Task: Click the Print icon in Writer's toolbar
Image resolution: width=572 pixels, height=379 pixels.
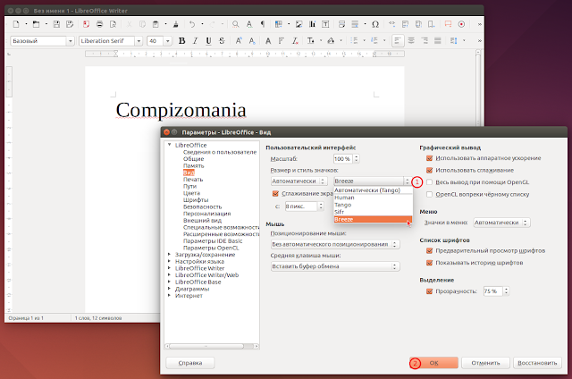Action: (x=99, y=24)
